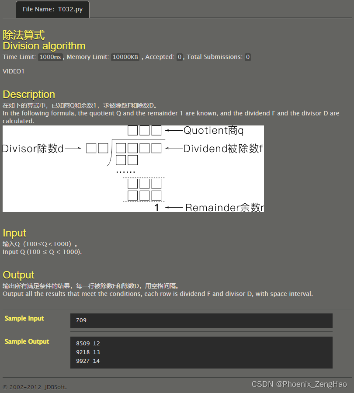This screenshot has height=393, width=354.
Task: Select the Division algorithm title heading
Action: click(44, 46)
